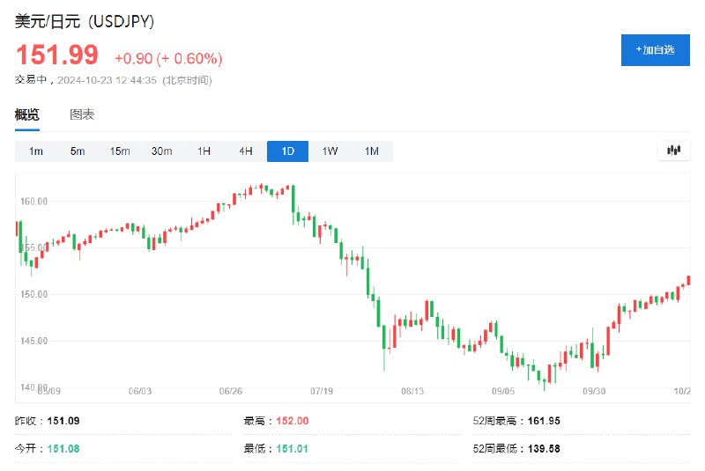Select the 4H timeframe
The width and height of the screenshot is (705, 471).
click(x=246, y=151)
